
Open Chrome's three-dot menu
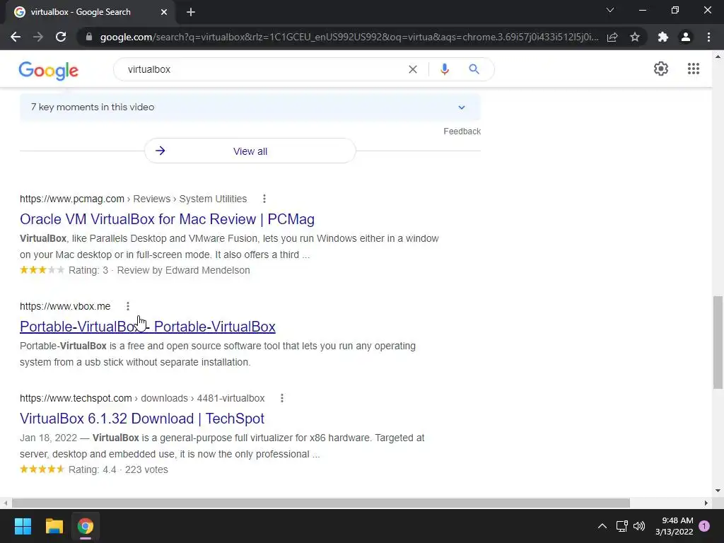pyautogui.click(x=708, y=37)
